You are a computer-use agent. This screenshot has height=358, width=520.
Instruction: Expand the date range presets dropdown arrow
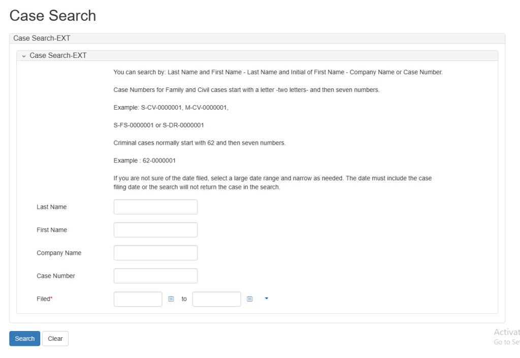pos(267,299)
